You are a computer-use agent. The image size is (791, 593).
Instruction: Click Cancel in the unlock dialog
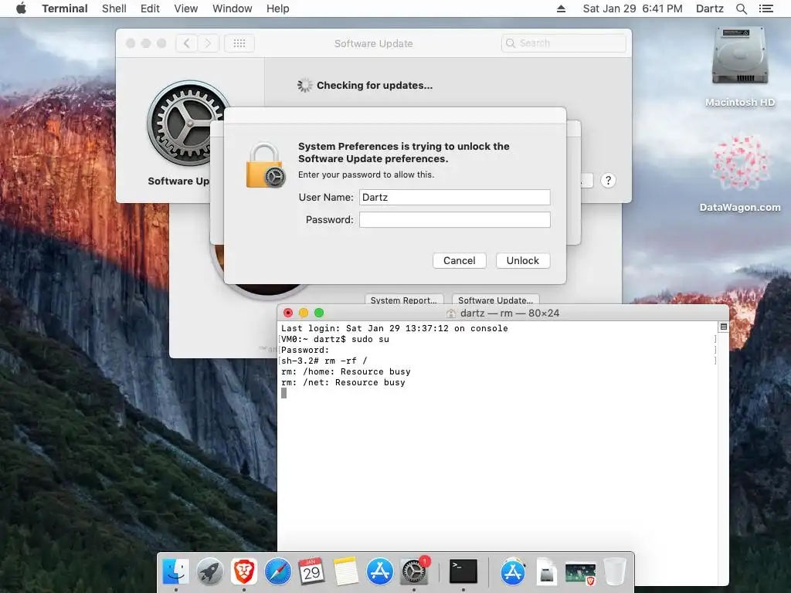(x=459, y=261)
